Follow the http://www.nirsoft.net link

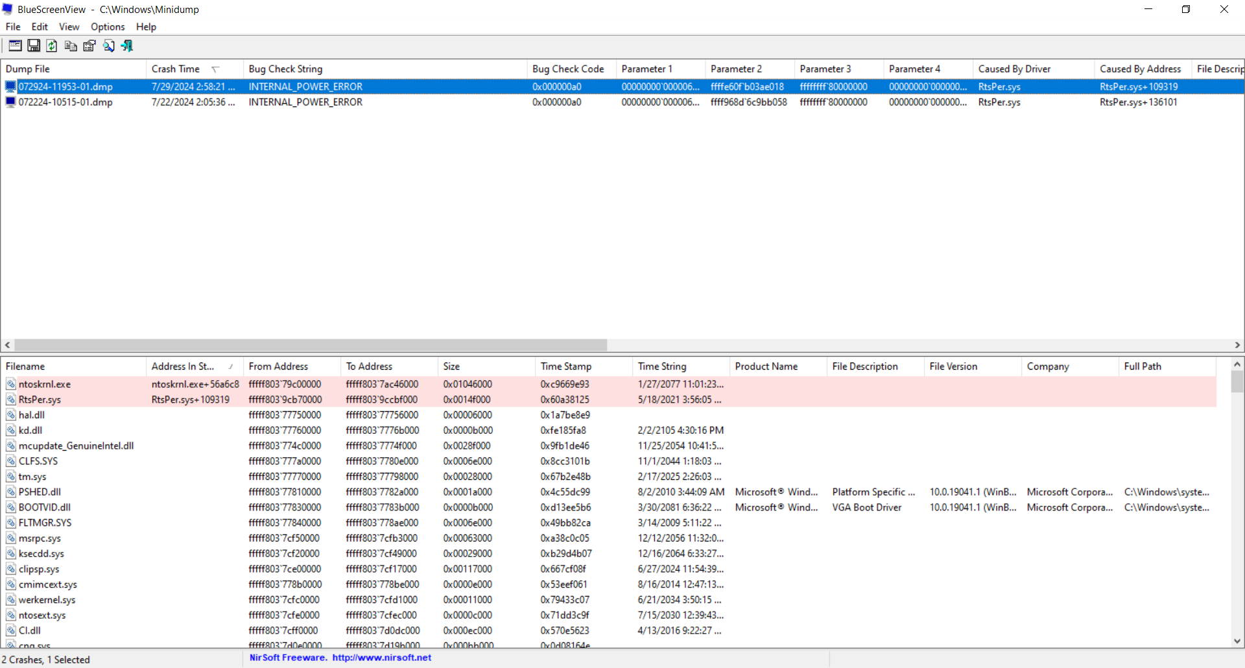click(x=383, y=658)
